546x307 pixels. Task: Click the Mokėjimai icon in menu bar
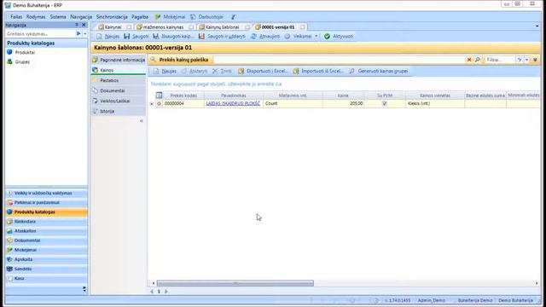click(158, 17)
